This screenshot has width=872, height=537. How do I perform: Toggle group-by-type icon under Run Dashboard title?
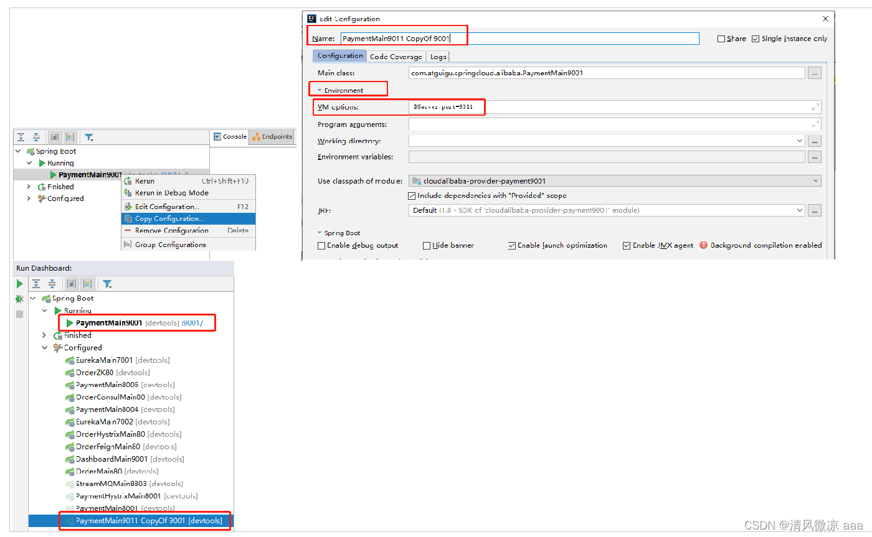pos(72,284)
